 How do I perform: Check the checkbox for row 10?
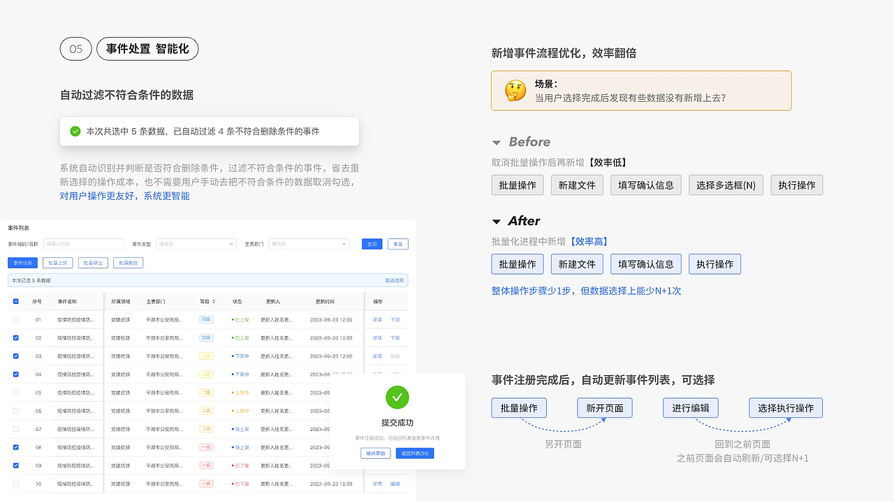(16, 483)
